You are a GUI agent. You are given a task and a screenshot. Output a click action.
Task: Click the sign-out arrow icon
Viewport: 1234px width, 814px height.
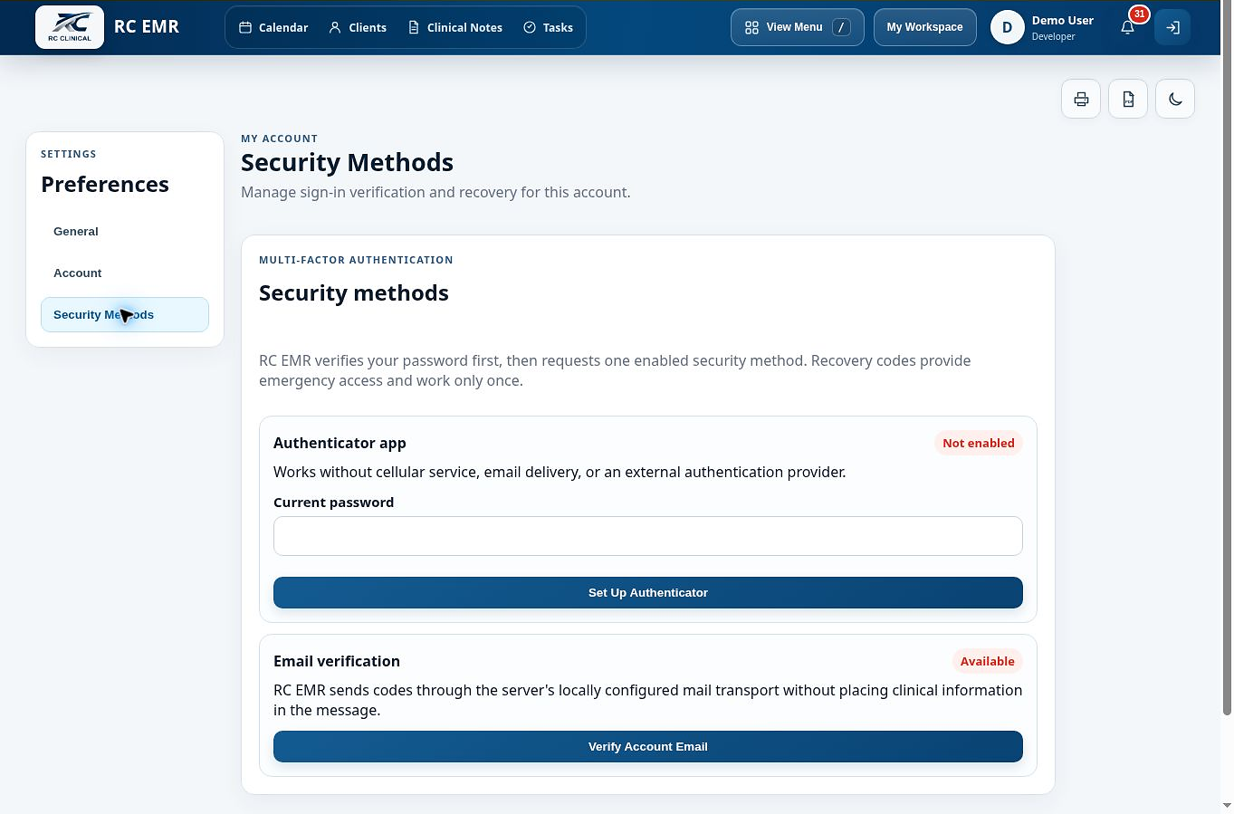1172,27
